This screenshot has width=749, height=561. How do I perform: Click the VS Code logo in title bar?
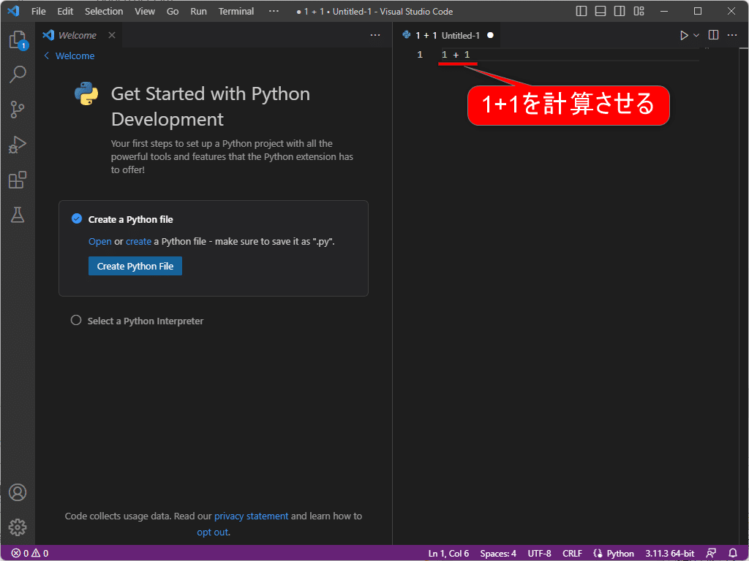click(x=13, y=11)
